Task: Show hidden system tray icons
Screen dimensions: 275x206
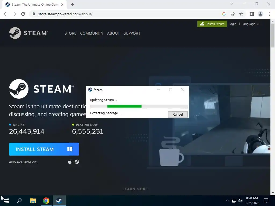Action: tap(227, 201)
